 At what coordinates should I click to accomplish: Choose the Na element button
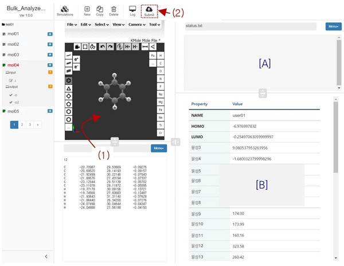[161, 93]
